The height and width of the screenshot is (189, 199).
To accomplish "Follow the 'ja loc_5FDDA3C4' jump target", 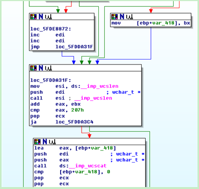I will point(74,122).
